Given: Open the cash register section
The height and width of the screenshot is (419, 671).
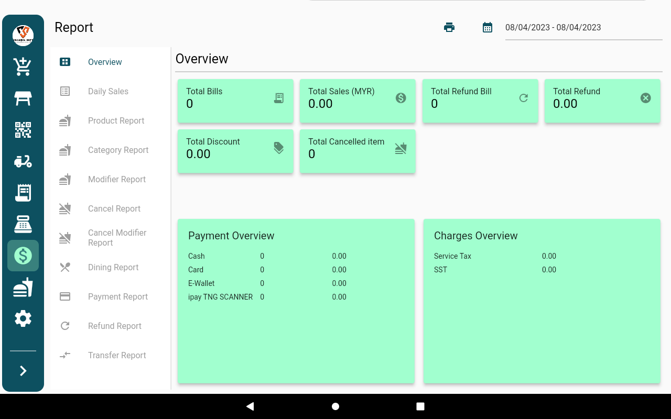Looking at the screenshot, I should point(23,224).
